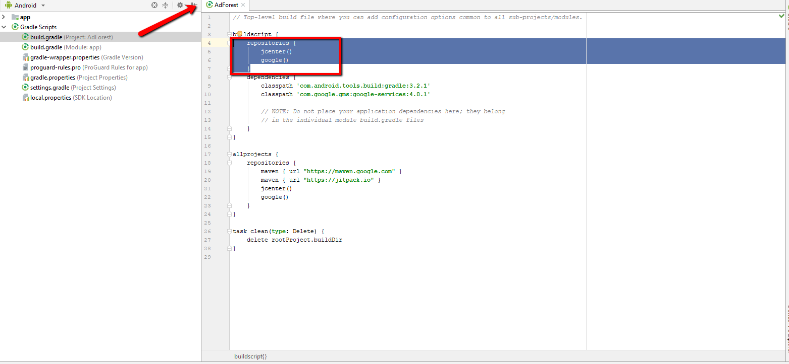Click line number 10 in the gutter
Screen dimensions: 789x364
[208, 95]
